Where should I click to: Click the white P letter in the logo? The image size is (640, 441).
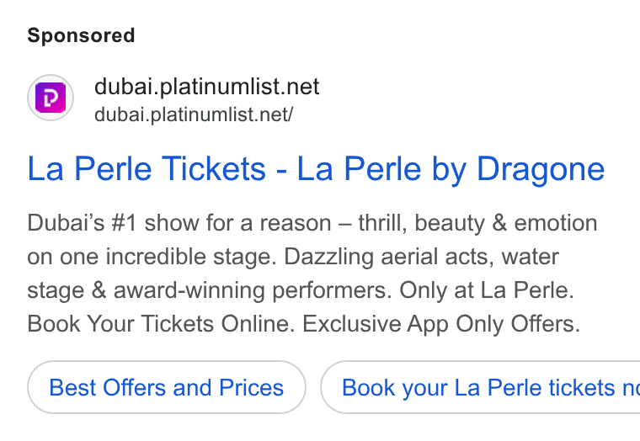[51, 98]
